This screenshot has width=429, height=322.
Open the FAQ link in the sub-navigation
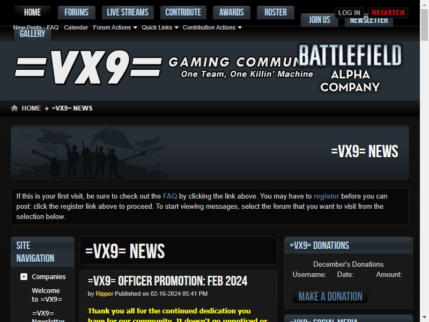pyautogui.click(x=53, y=27)
